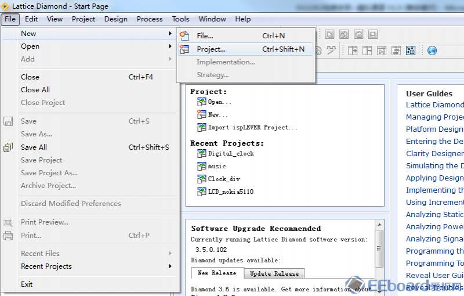464x296 pixels.
Task: Open the Clarity Designer user guide link
Action: point(434,153)
